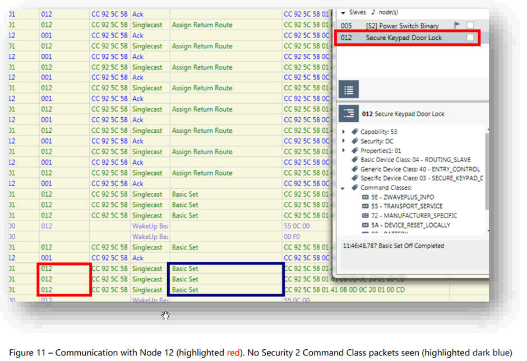Tick the checkbox for node 005 Power Switch
527x361 pixels.
click(x=470, y=25)
